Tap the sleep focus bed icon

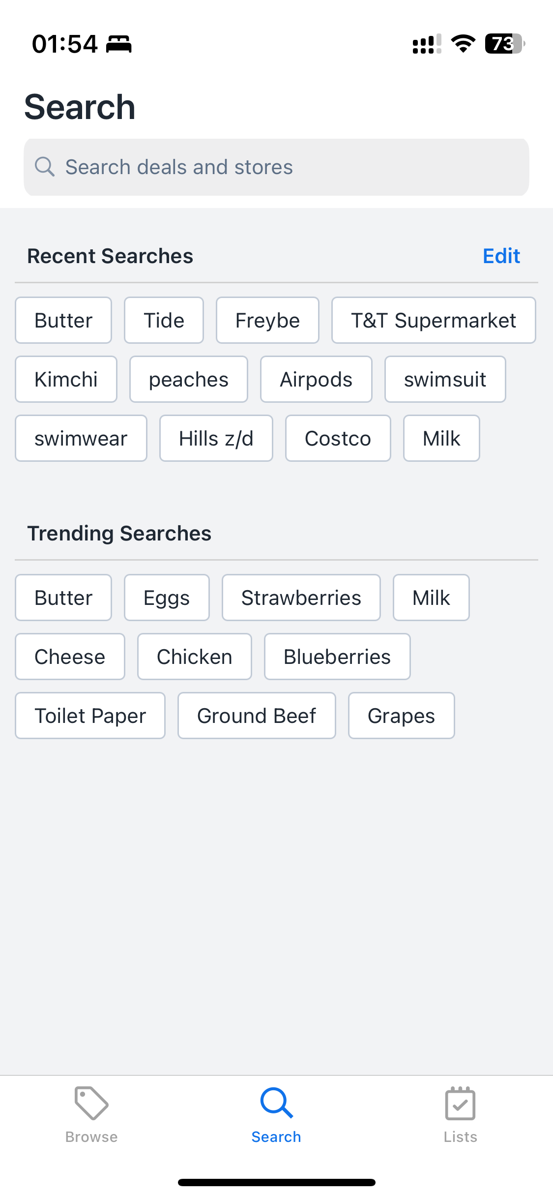[x=119, y=44]
